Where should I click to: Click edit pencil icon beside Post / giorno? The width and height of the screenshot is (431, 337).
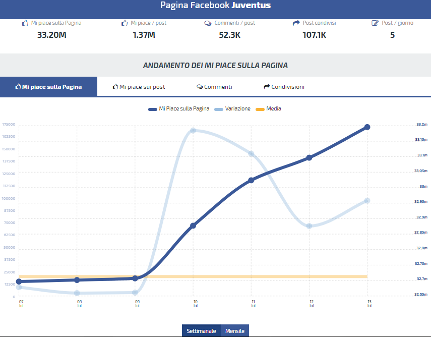click(x=375, y=23)
